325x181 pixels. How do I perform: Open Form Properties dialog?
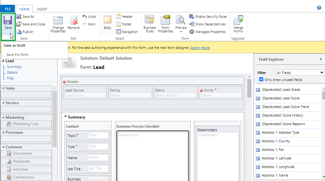coord(165,21)
